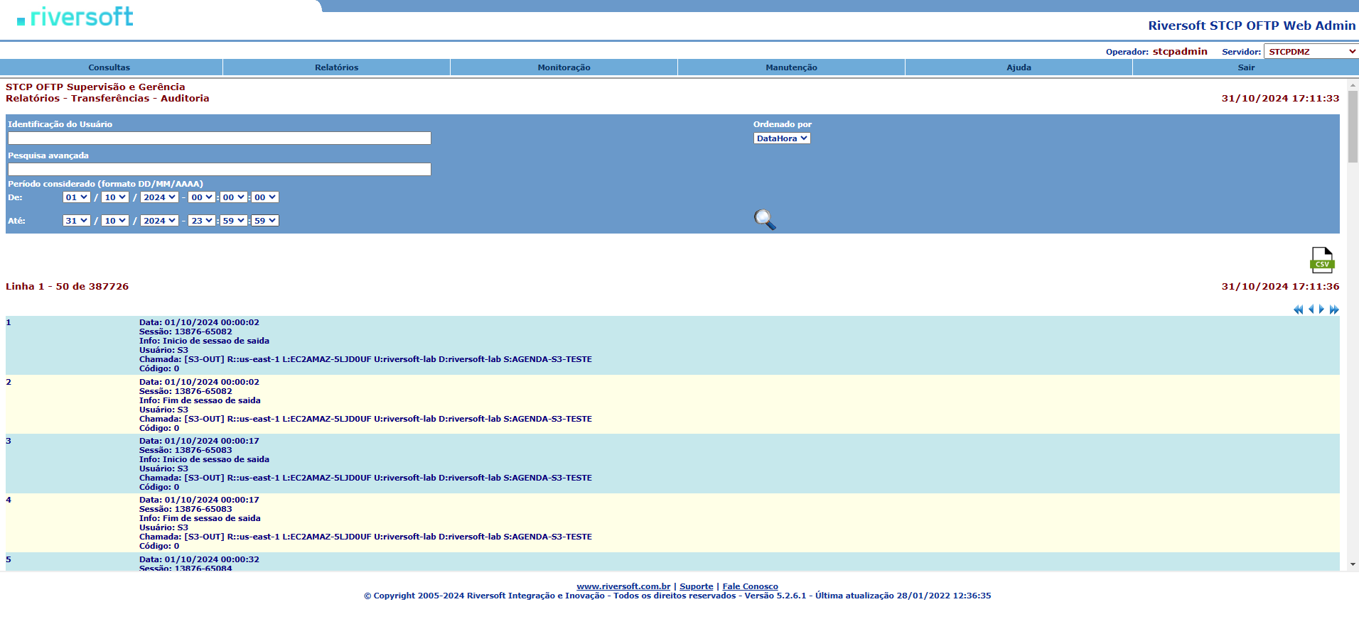1359x619 pixels.
Task: Click Sair to log out
Action: click(1246, 67)
